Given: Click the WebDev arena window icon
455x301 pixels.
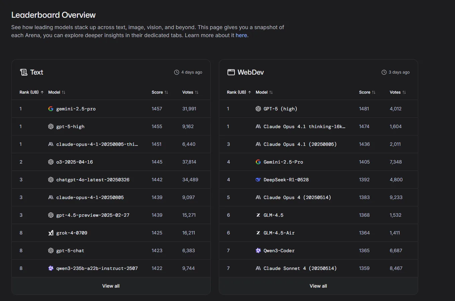Looking at the screenshot, I should pos(231,72).
